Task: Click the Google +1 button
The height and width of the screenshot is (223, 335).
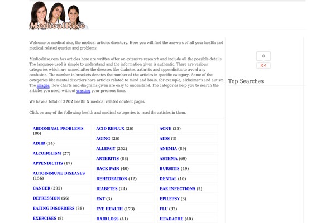Action: [264, 66]
